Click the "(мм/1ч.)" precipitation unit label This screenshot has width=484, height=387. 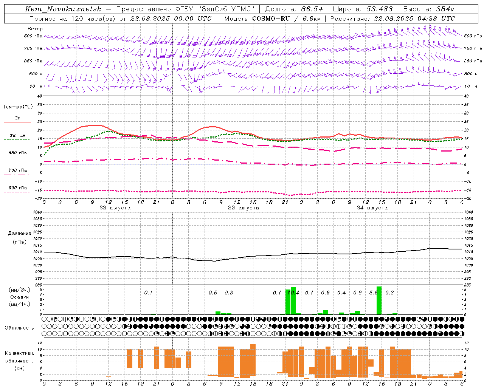point(20,304)
